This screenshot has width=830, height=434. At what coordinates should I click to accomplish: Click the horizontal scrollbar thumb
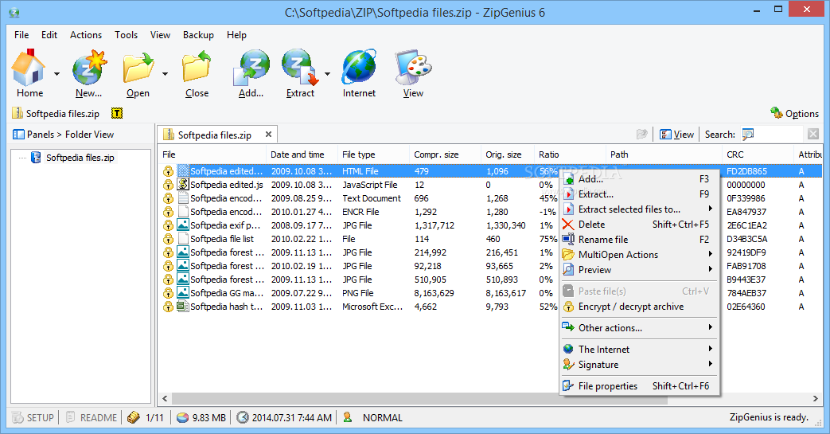[419, 398]
